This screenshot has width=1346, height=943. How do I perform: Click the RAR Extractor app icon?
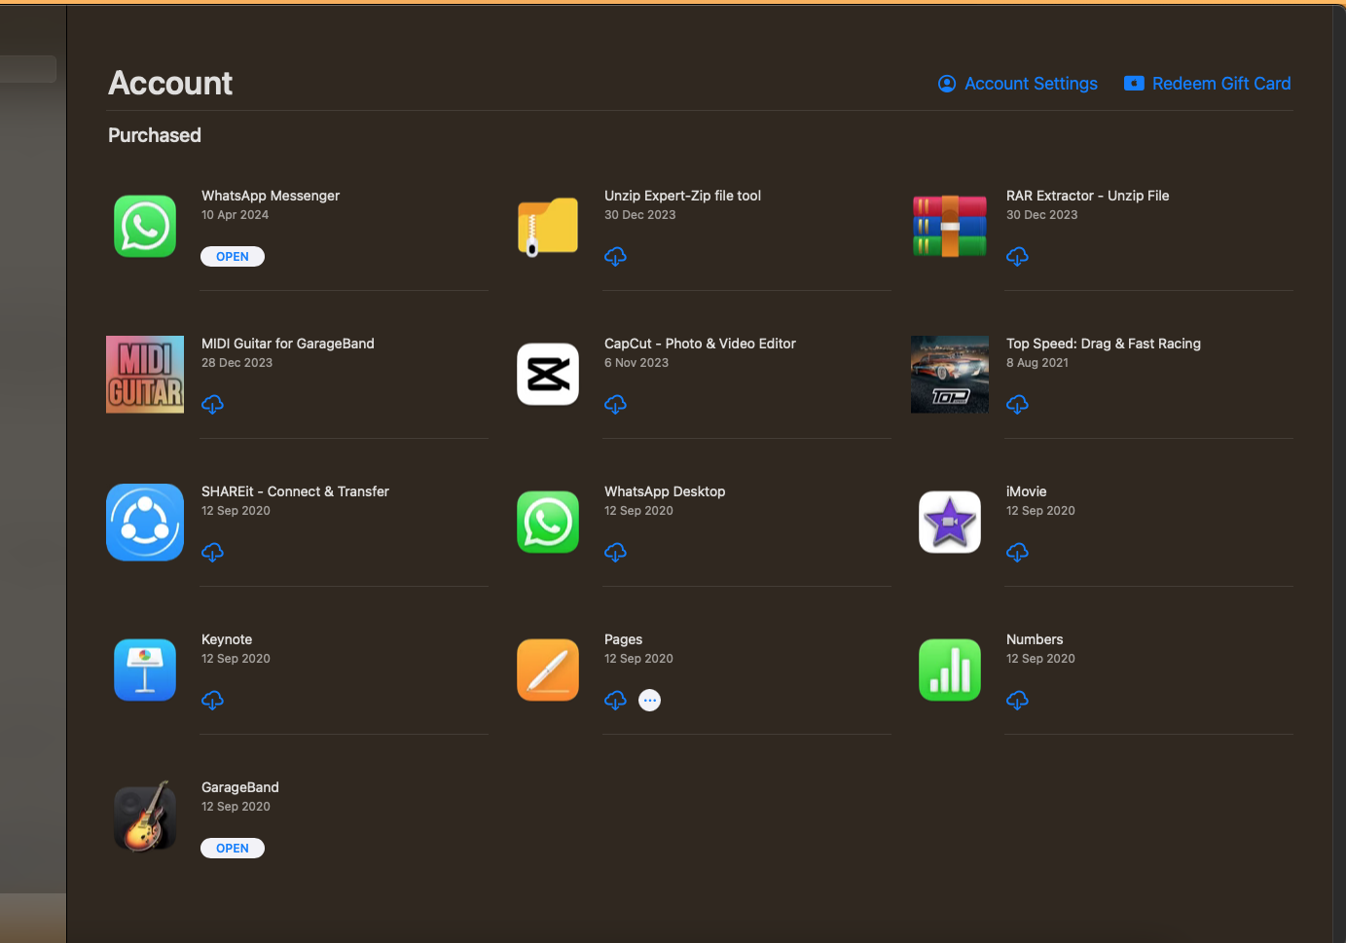point(950,227)
